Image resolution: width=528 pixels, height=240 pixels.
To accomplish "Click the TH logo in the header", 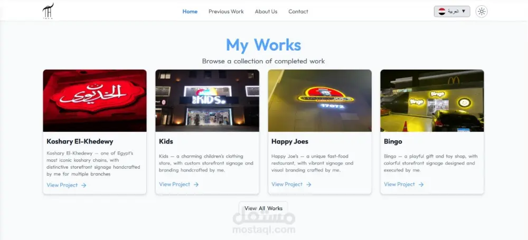I will [48, 11].
